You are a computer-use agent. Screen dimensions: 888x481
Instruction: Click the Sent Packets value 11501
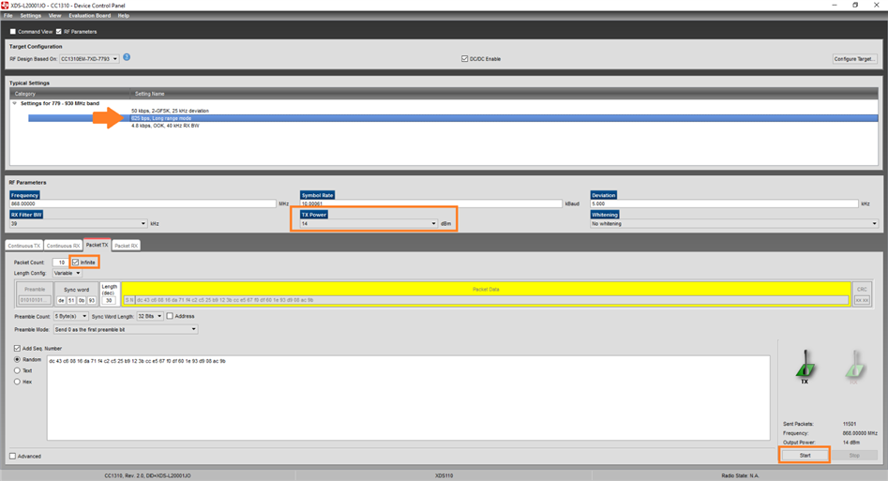click(850, 424)
